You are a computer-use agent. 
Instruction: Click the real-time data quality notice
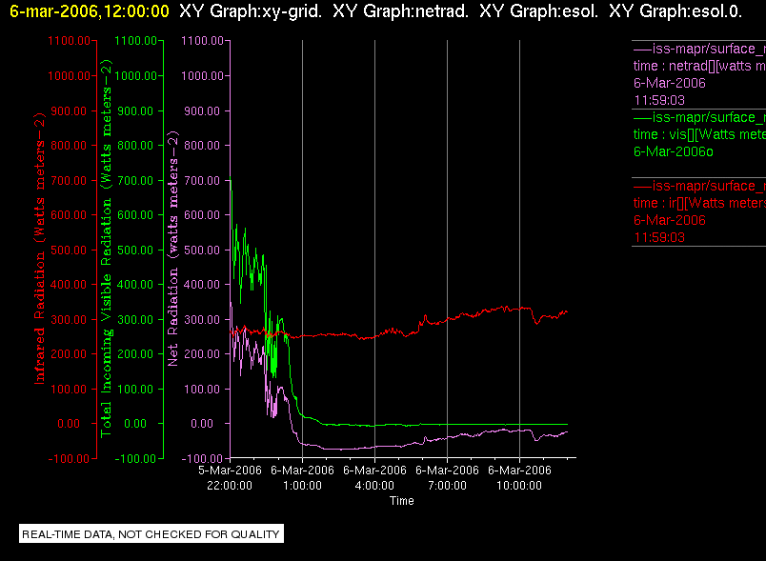click(x=151, y=534)
